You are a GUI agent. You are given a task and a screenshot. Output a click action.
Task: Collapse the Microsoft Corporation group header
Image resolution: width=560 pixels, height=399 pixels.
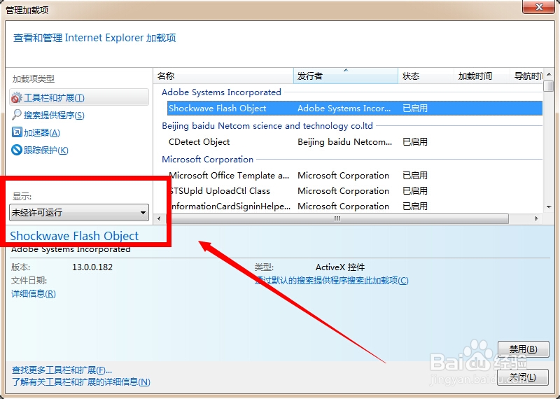(x=207, y=160)
